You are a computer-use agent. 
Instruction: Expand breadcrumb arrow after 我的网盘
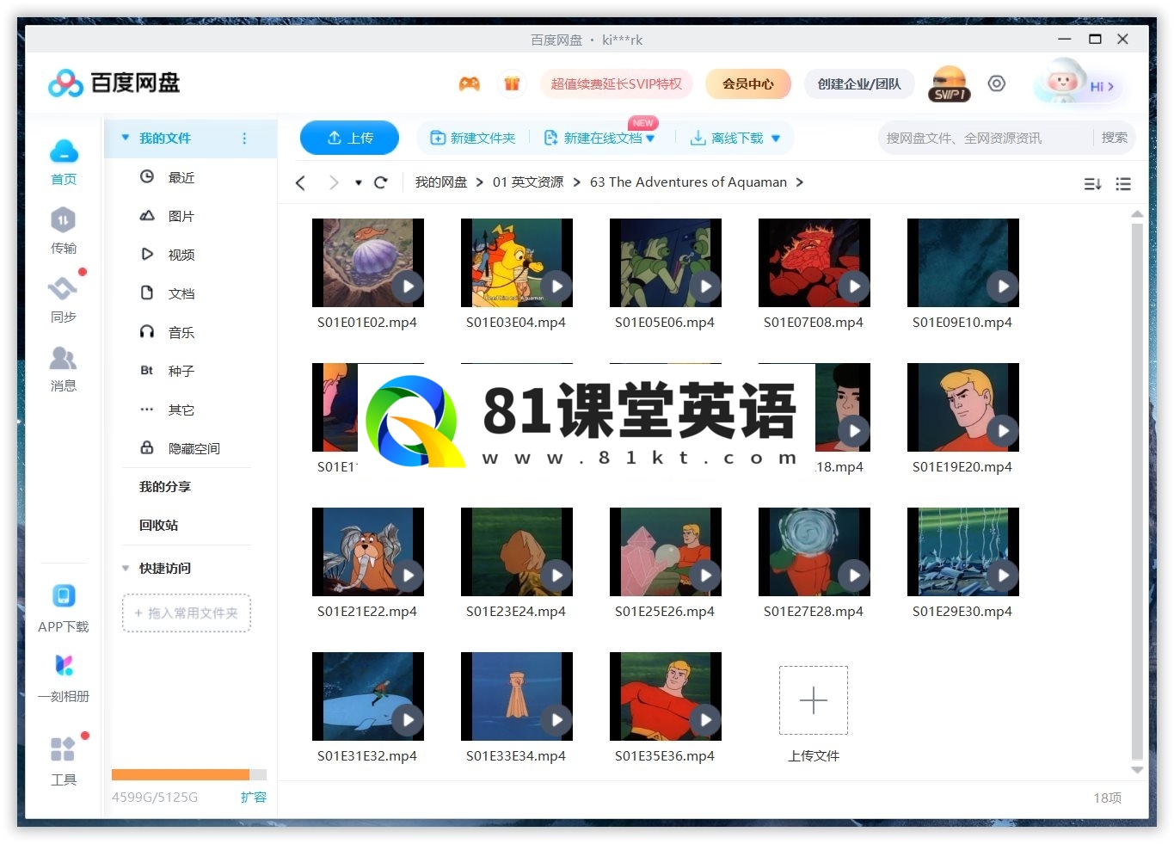tap(480, 182)
